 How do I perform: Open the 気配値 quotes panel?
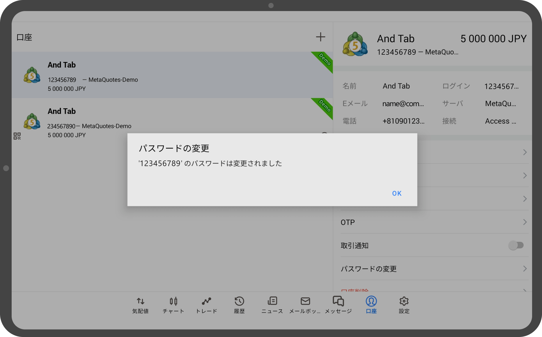[x=140, y=305]
